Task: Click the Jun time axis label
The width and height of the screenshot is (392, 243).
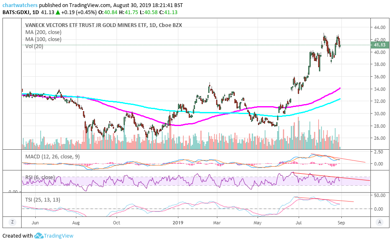Action: 35,223
